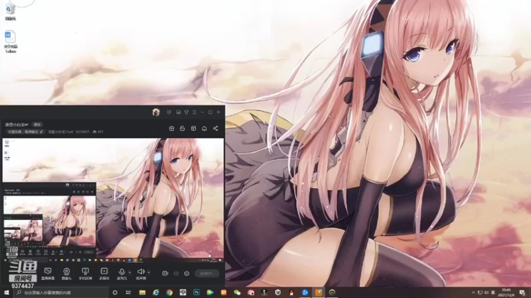Open the hamburger menu in streaming app title bar
The image size is (531, 298).
pos(194,112)
